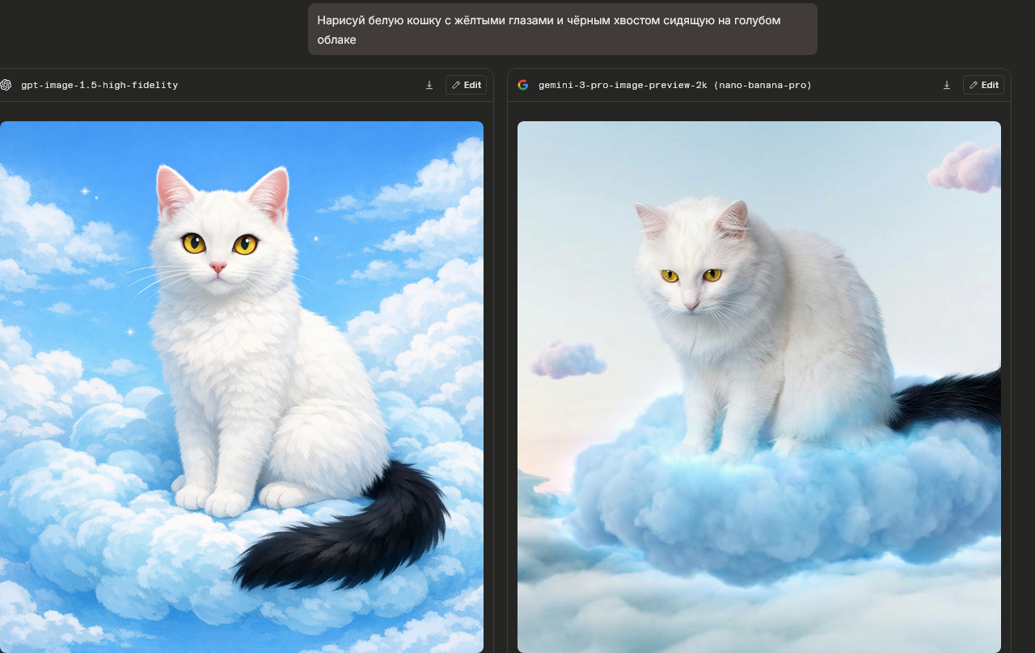Viewport: 1035px width, 653px height.
Task: Click the prompt message starting with "Нарисуй белую кошку"
Action: [563, 29]
